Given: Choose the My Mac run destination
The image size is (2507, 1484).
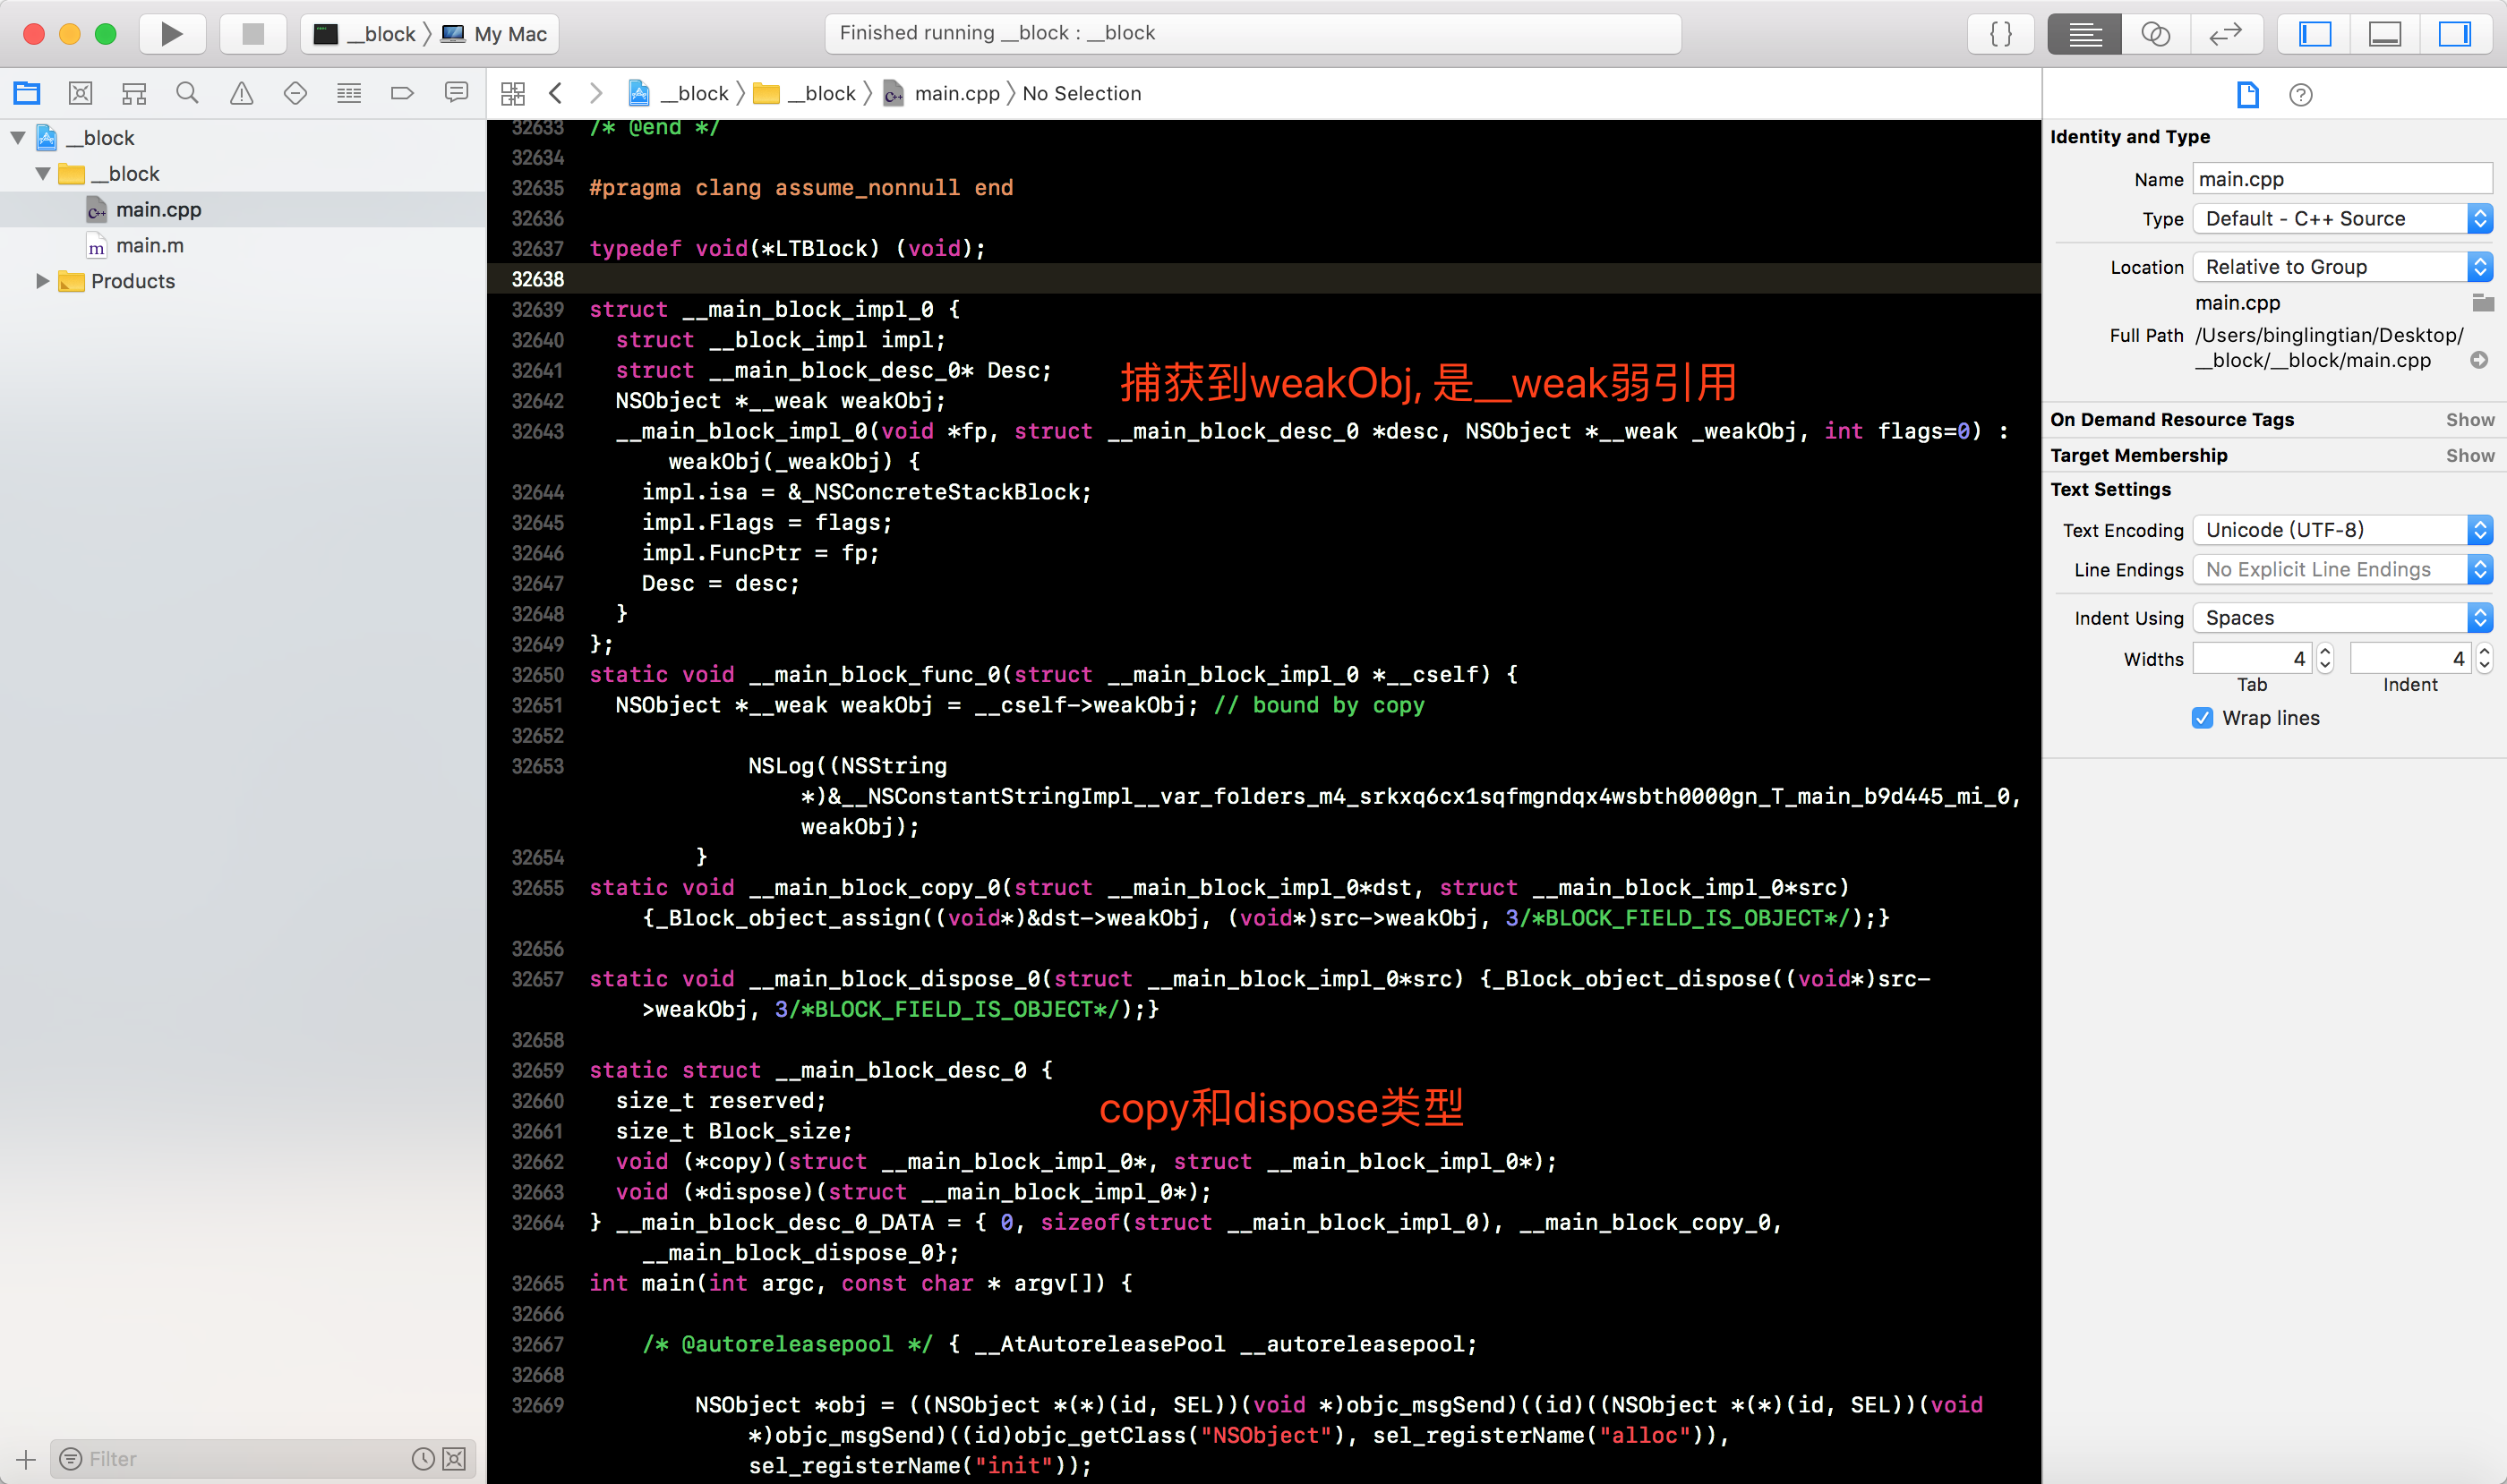Looking at the screenshot, I should coord(495,34).
